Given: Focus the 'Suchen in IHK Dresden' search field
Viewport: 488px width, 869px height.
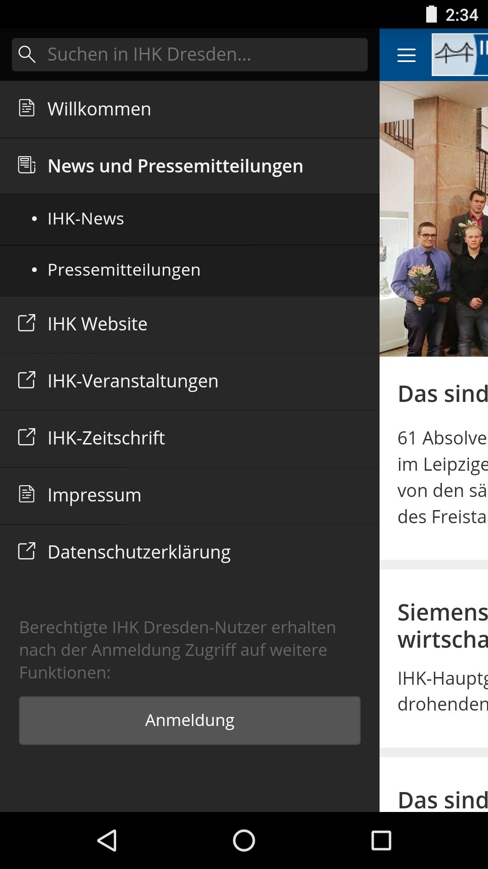Looking at the screenshot, I should pyautogui.click(x=190, y=55).
